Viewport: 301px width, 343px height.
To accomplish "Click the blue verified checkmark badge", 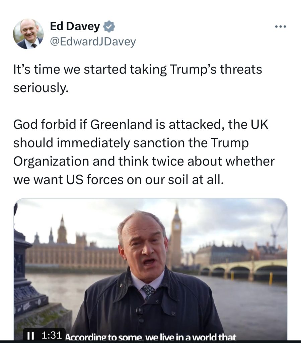I will pyautogui.click(x=109, y=26).
